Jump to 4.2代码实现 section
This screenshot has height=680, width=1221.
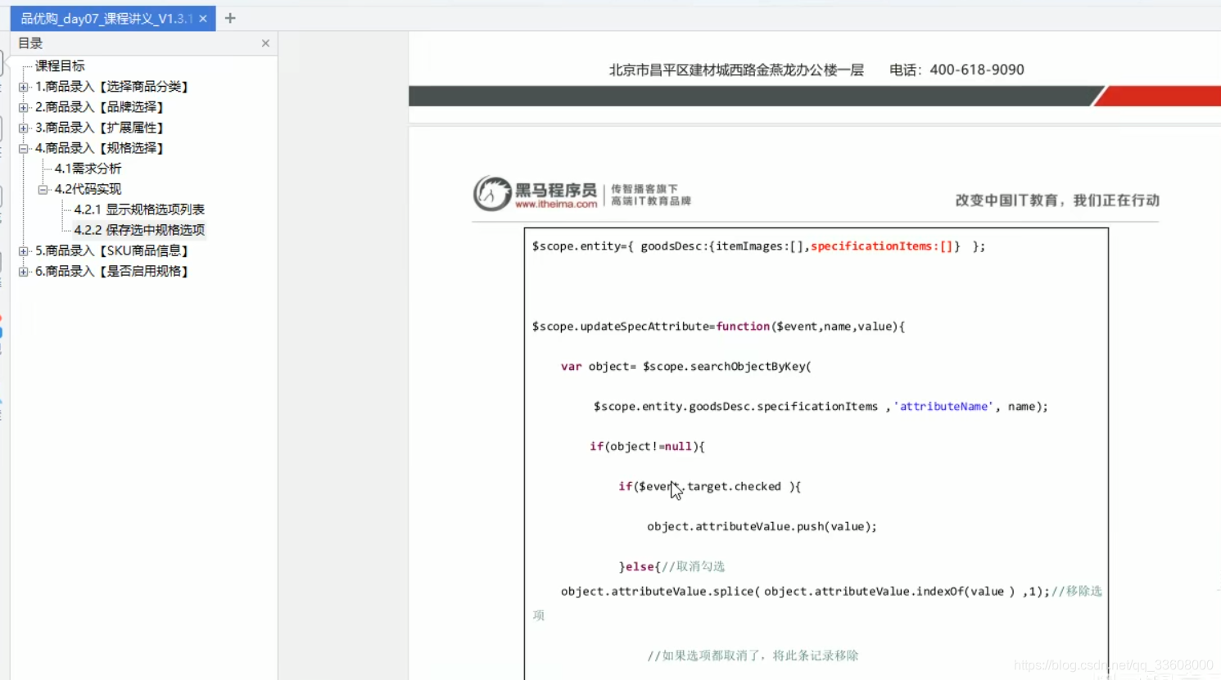point(88,188)
